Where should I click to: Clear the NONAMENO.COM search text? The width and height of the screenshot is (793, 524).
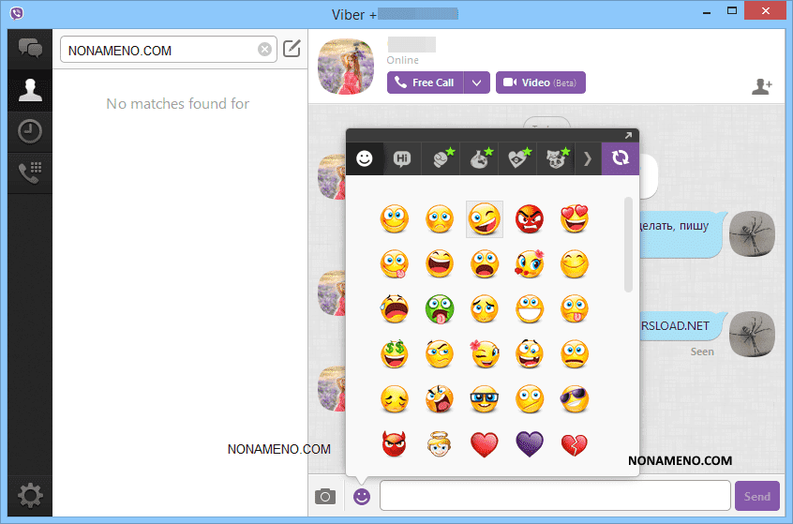pos(264,51)
